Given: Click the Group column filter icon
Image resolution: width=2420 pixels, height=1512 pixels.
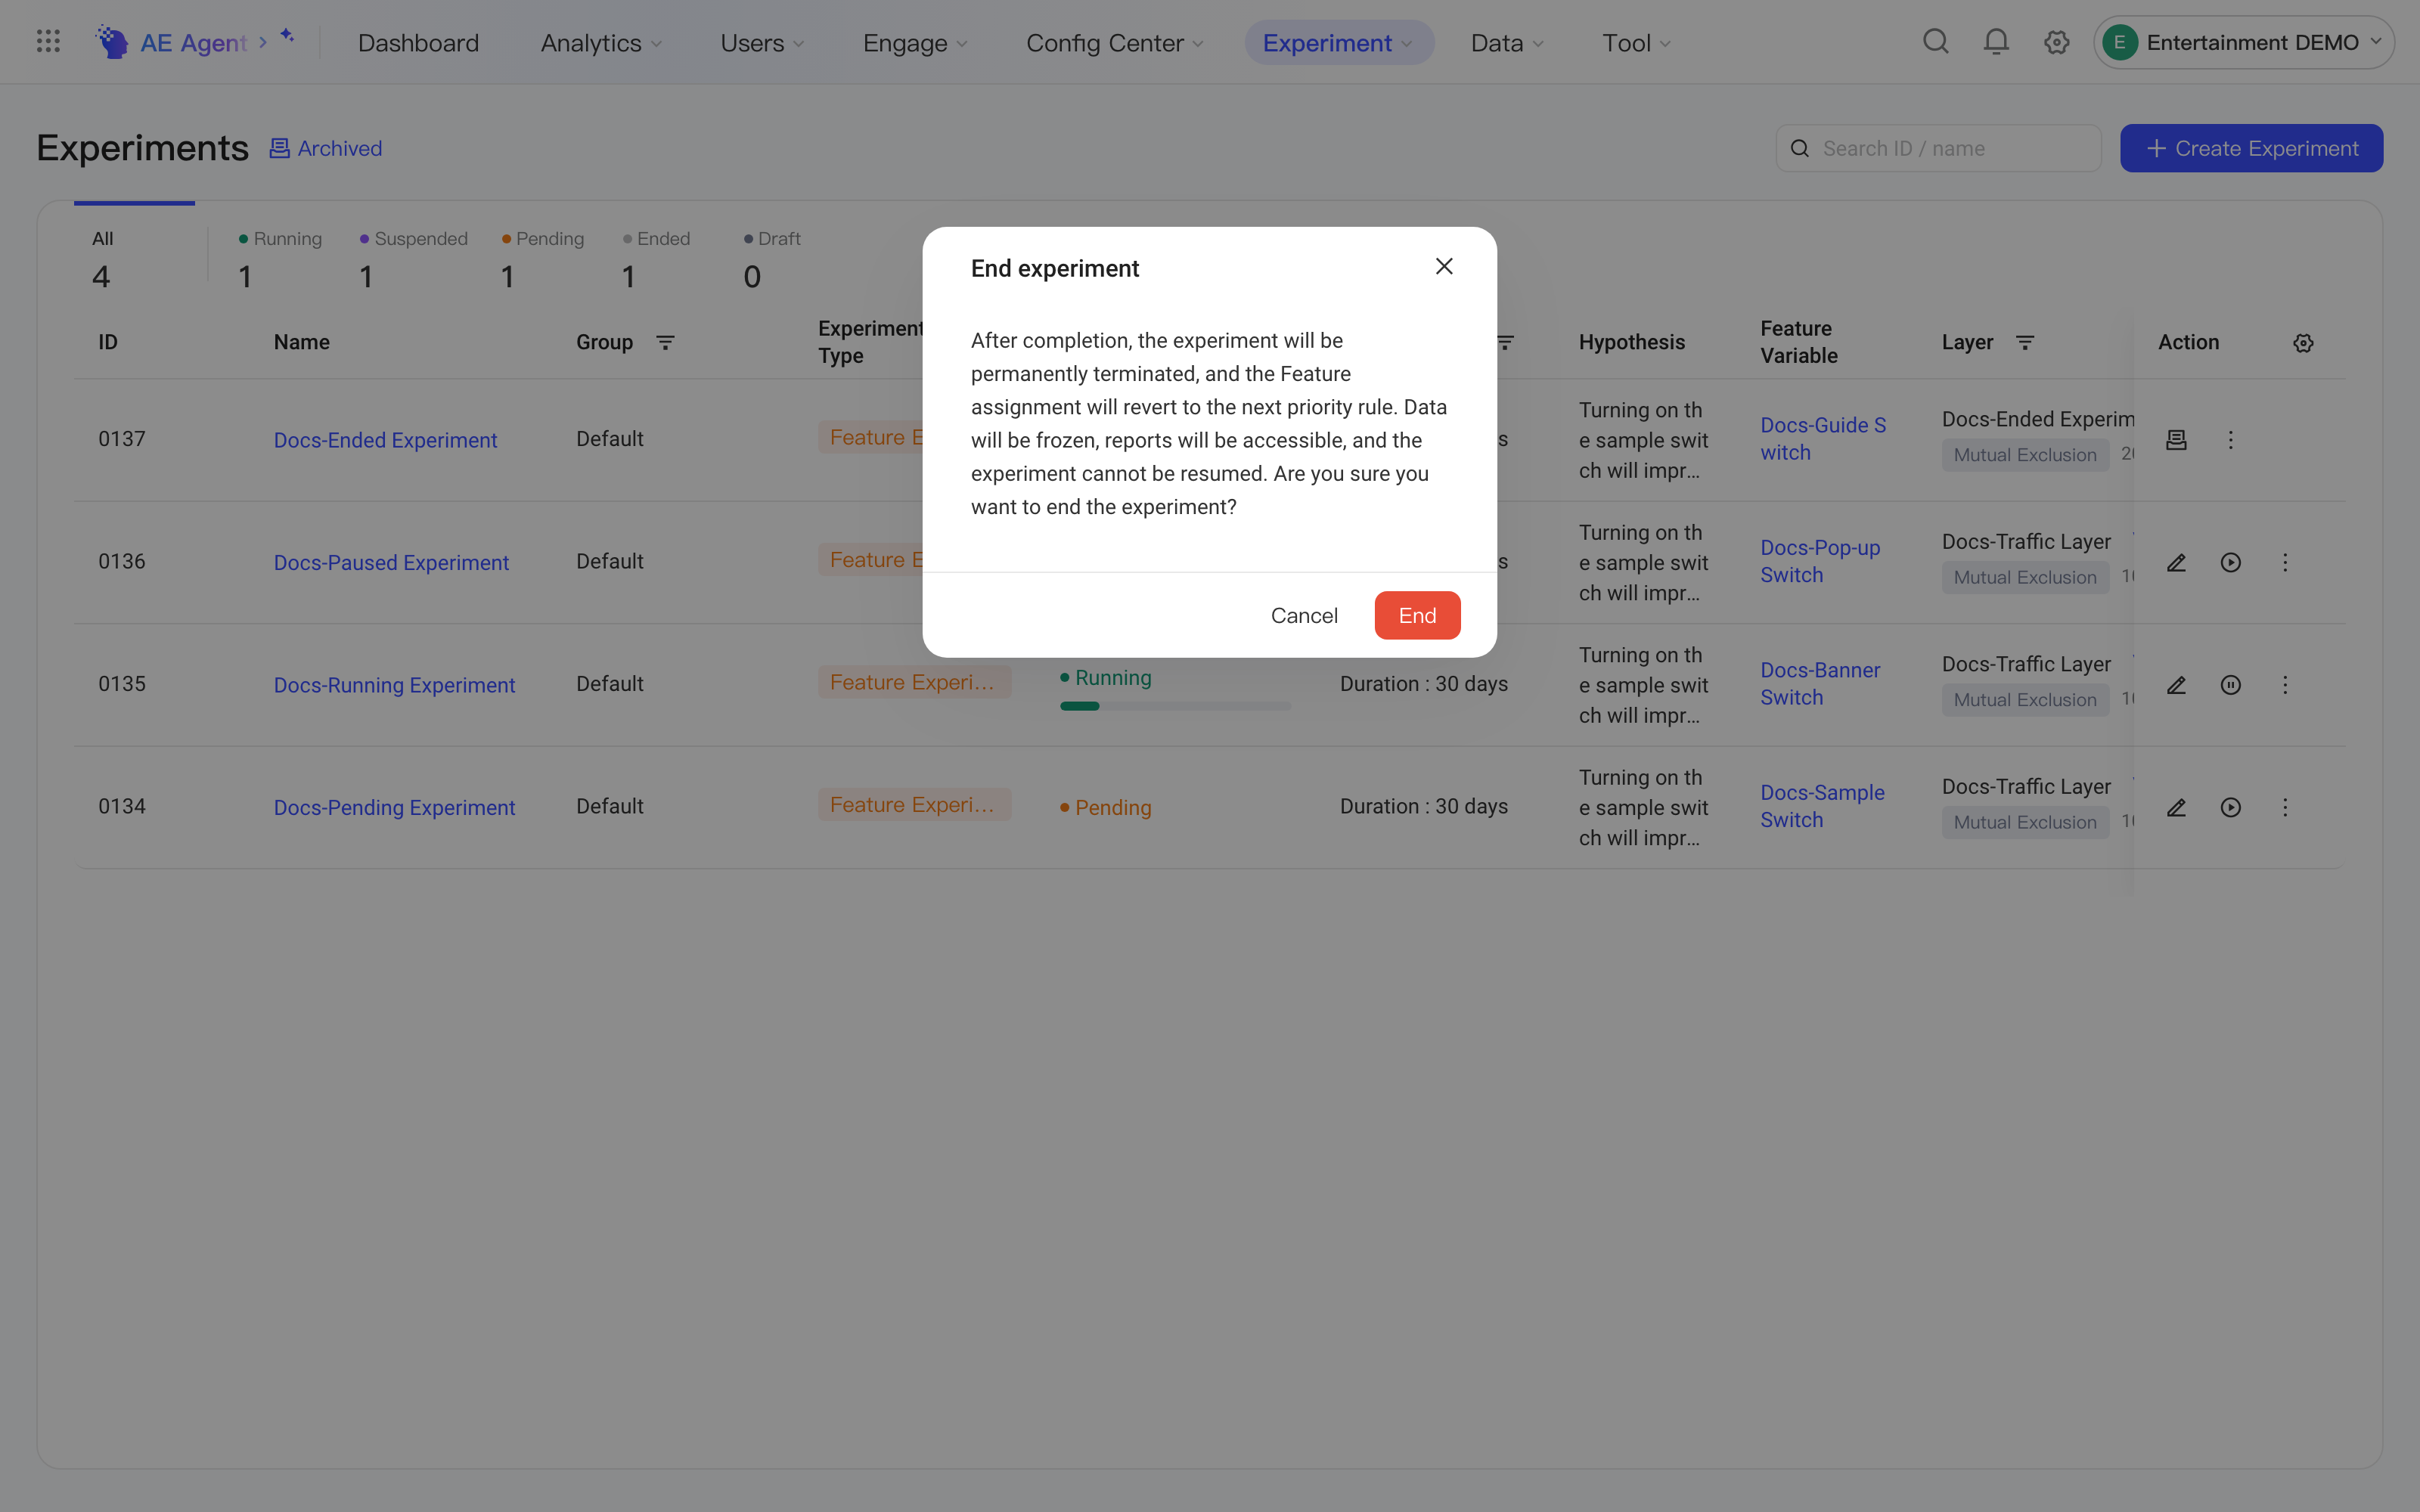Looking at the screenshot, I should click(x=665, y=343).
